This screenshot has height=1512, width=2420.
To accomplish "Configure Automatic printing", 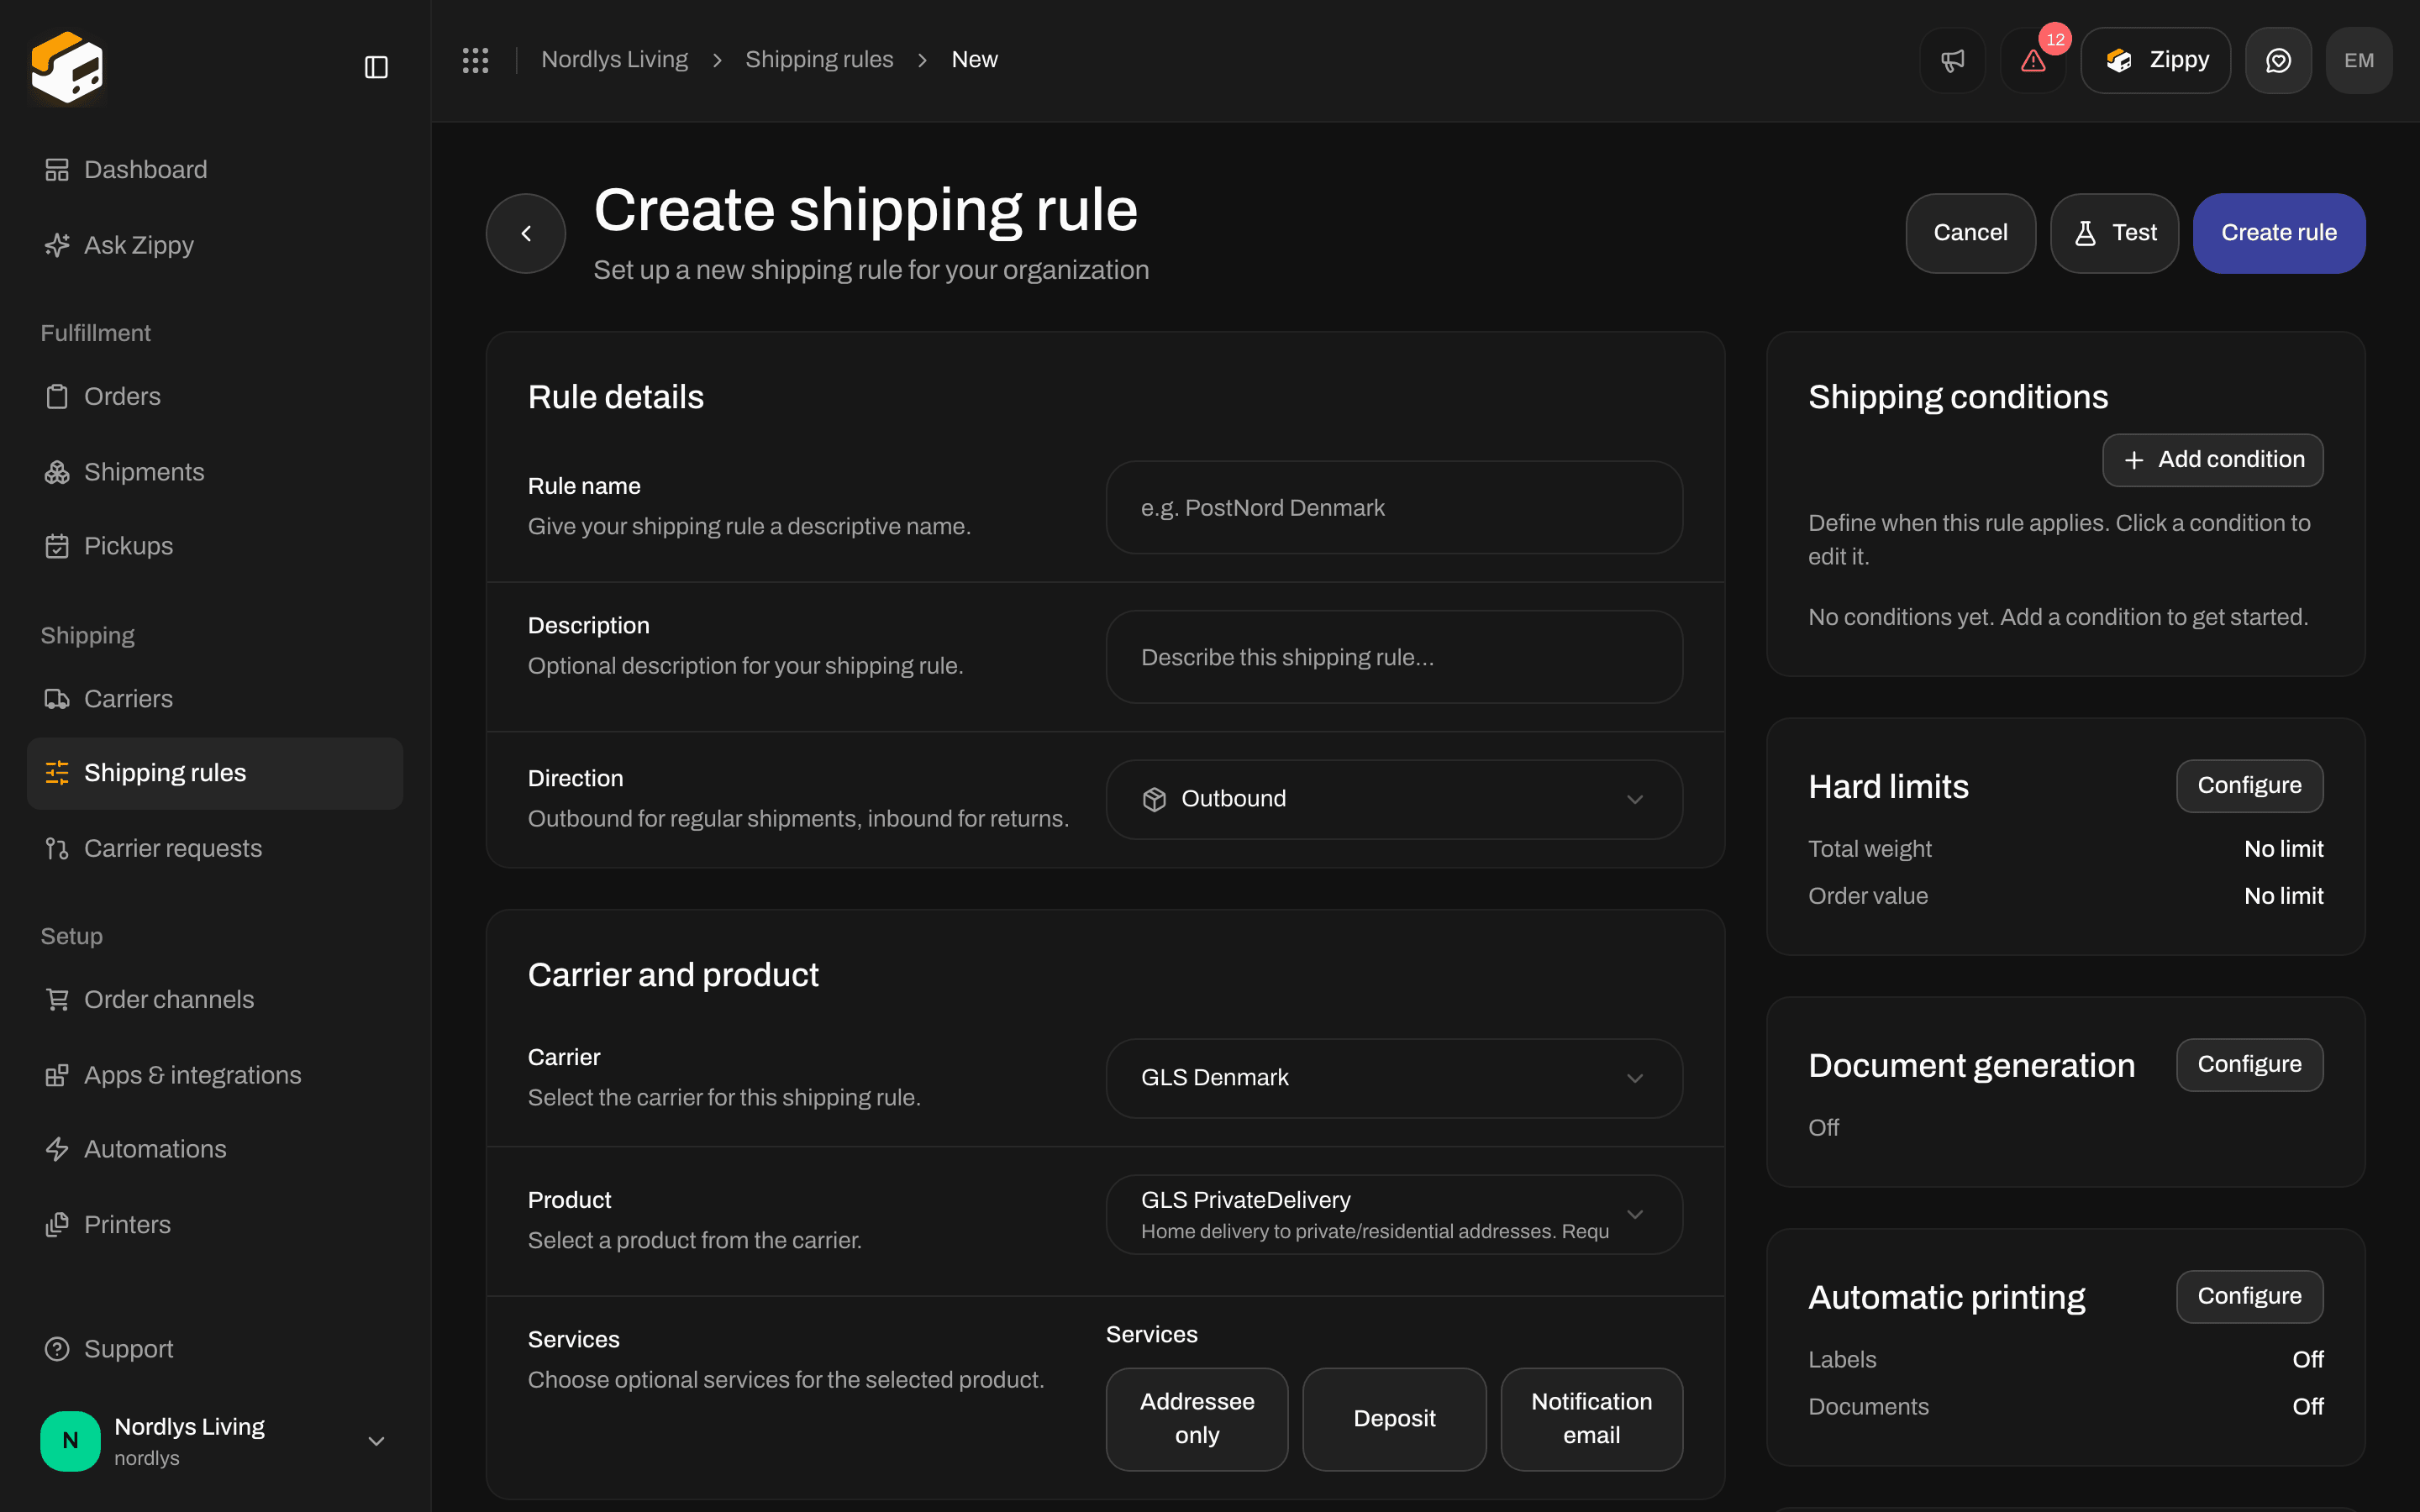I will (x=2249, y=1297).
